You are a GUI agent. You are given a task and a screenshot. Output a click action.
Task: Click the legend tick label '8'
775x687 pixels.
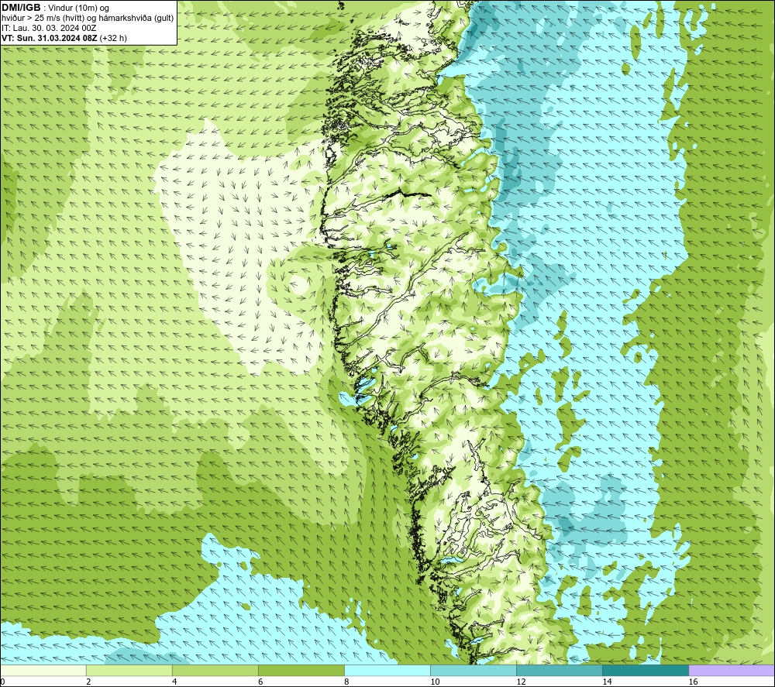[346, 682]
